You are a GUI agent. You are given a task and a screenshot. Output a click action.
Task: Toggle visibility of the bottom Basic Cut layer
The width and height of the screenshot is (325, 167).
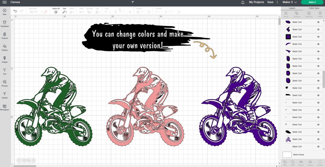coord(318,146)
